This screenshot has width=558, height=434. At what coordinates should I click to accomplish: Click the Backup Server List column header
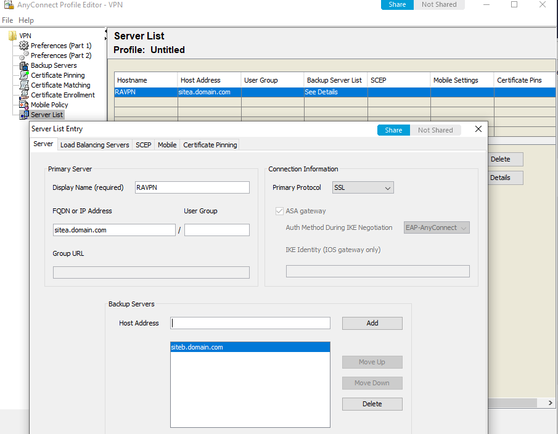[x=335, y=80]
